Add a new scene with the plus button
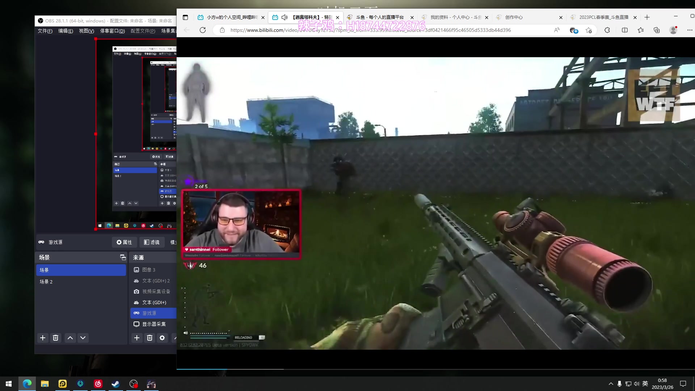 [x=43, y=338]
